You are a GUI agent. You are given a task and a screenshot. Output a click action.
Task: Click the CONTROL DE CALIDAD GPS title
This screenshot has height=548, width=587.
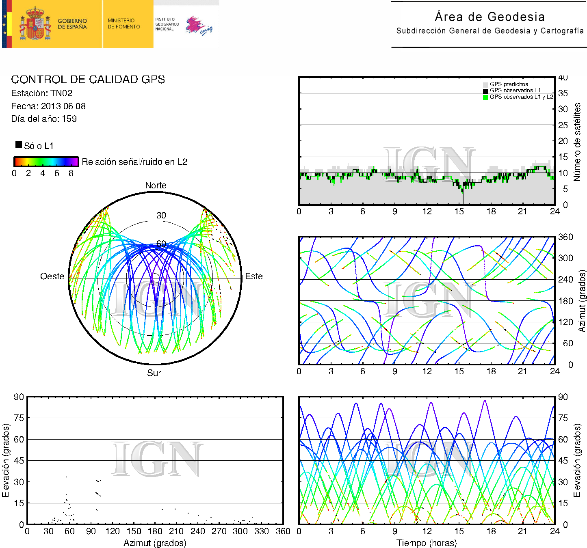click(88, 80)
